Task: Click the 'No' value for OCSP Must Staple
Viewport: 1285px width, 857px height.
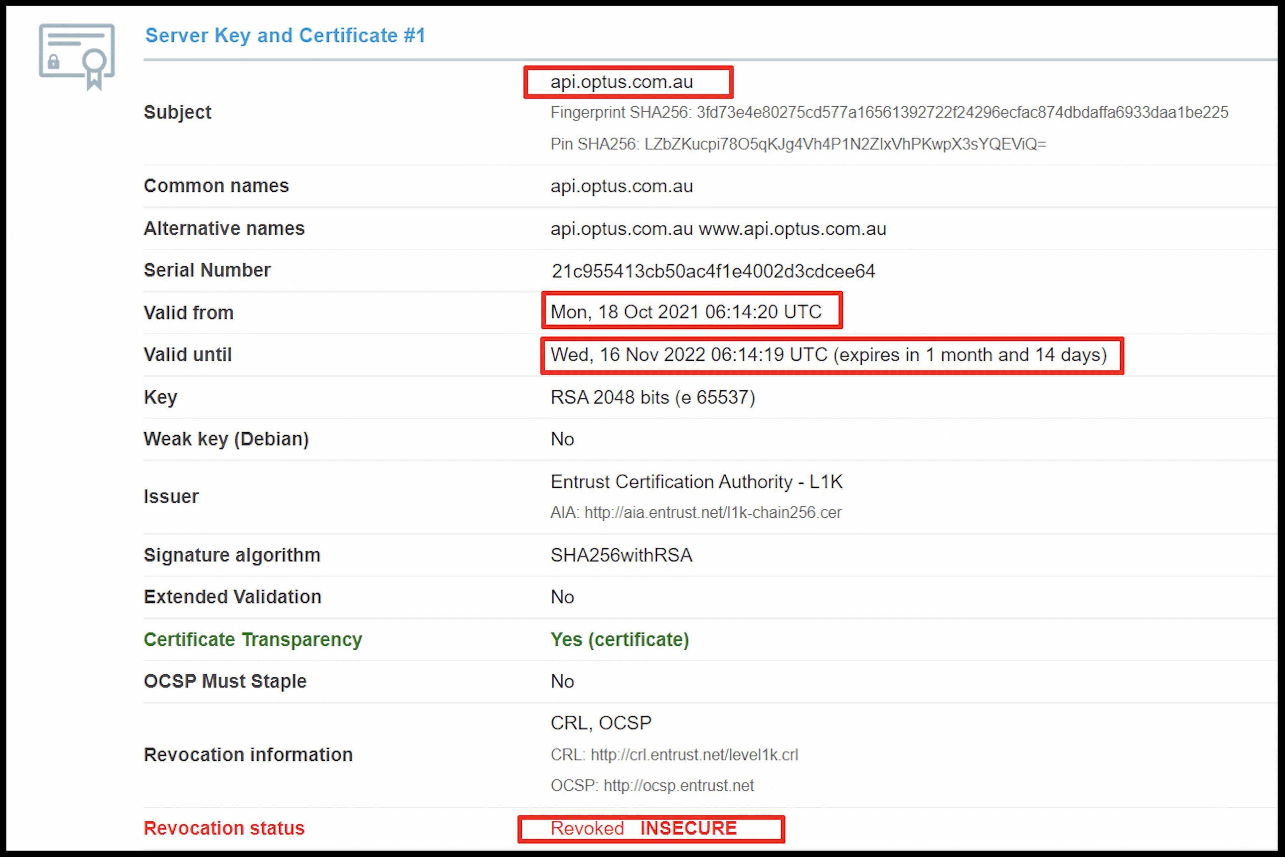Action: click(562, 682)
